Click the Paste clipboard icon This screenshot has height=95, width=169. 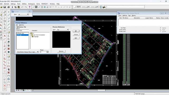click(x=19, y=7)
